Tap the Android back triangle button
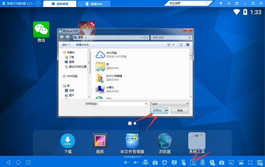265x167 pixels. click(x=8, y=162)
